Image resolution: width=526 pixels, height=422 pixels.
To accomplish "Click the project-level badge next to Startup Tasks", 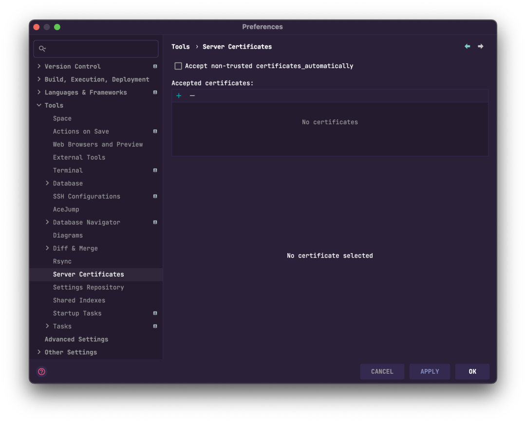I will 155,313.
